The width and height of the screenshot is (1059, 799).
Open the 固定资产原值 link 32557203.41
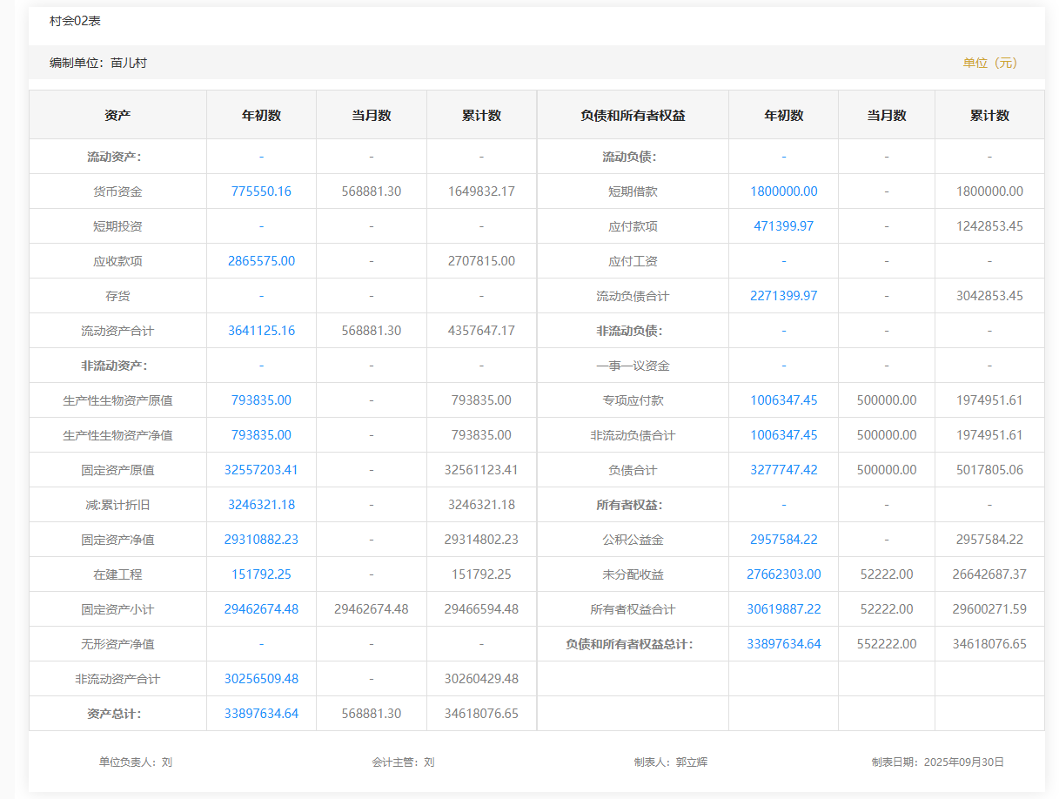tap(261, 470)
